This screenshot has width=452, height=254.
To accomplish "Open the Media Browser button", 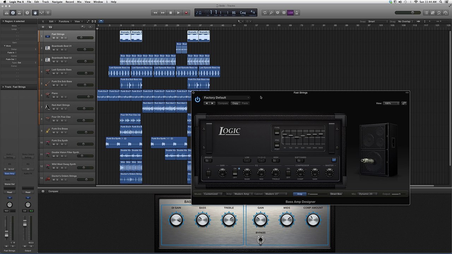I will coord(446,13).
